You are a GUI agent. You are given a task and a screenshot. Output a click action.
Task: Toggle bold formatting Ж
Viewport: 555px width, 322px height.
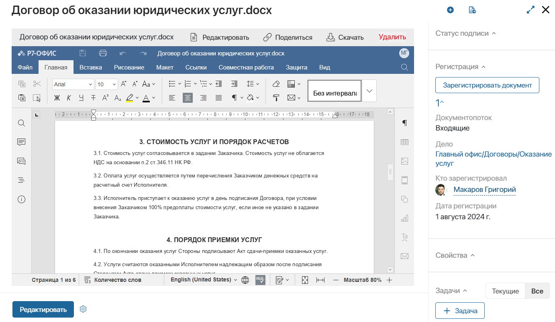57,98
